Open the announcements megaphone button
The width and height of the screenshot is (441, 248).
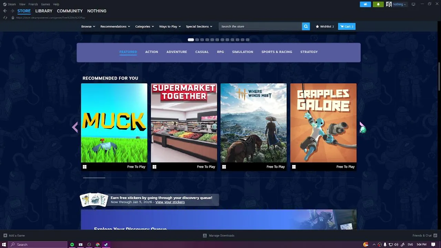pyautogui.click(x=365, y=4)
